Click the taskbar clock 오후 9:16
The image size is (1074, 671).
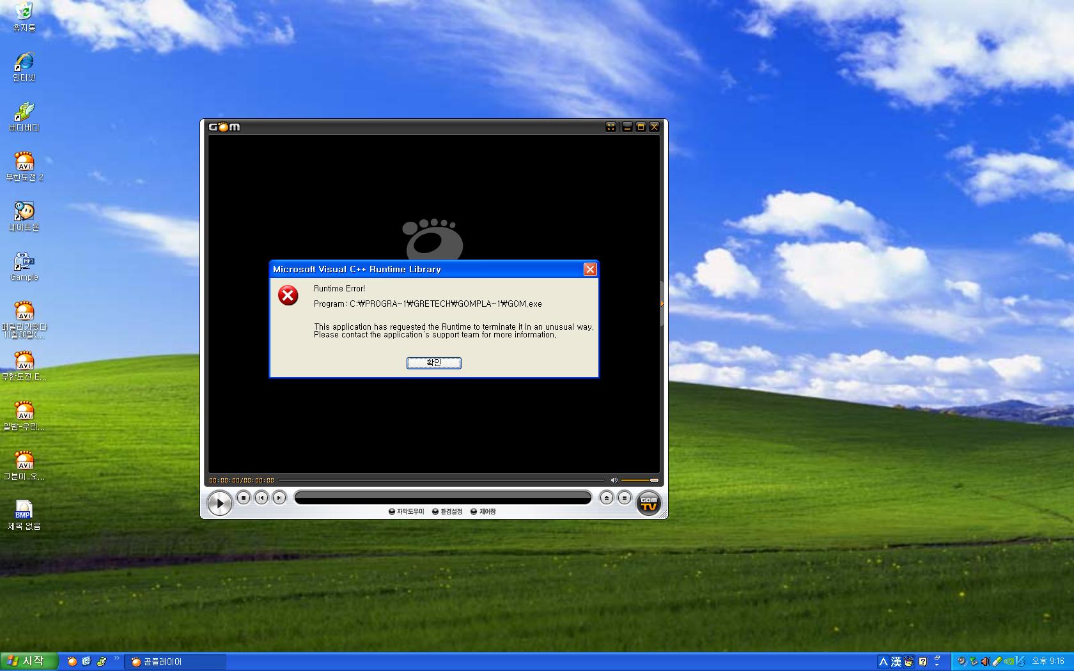(x=1048, y=661)
